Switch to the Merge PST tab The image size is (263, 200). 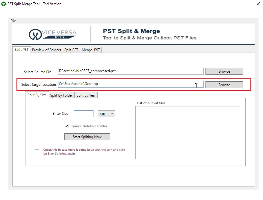point(91,50)
